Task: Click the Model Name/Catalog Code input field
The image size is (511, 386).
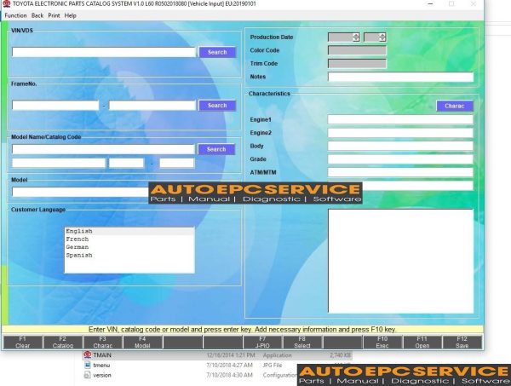Action: click(x=103, y=149)
